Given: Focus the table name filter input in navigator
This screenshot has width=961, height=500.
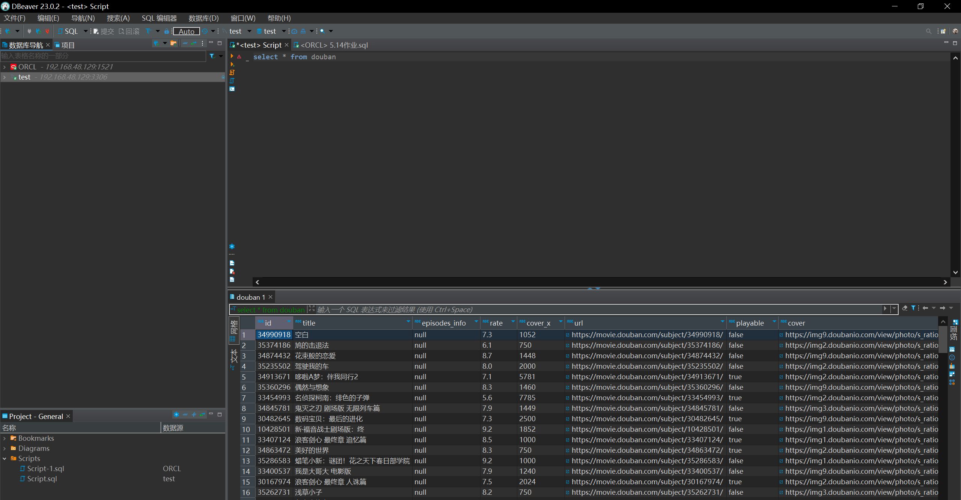Looking at the screenshot, I should tap(103, 56).
